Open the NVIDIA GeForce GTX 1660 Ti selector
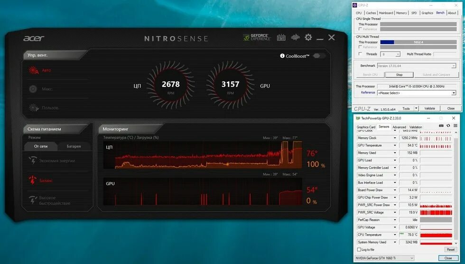The width and height of the screenshot is (465, 264). (384, 258)
